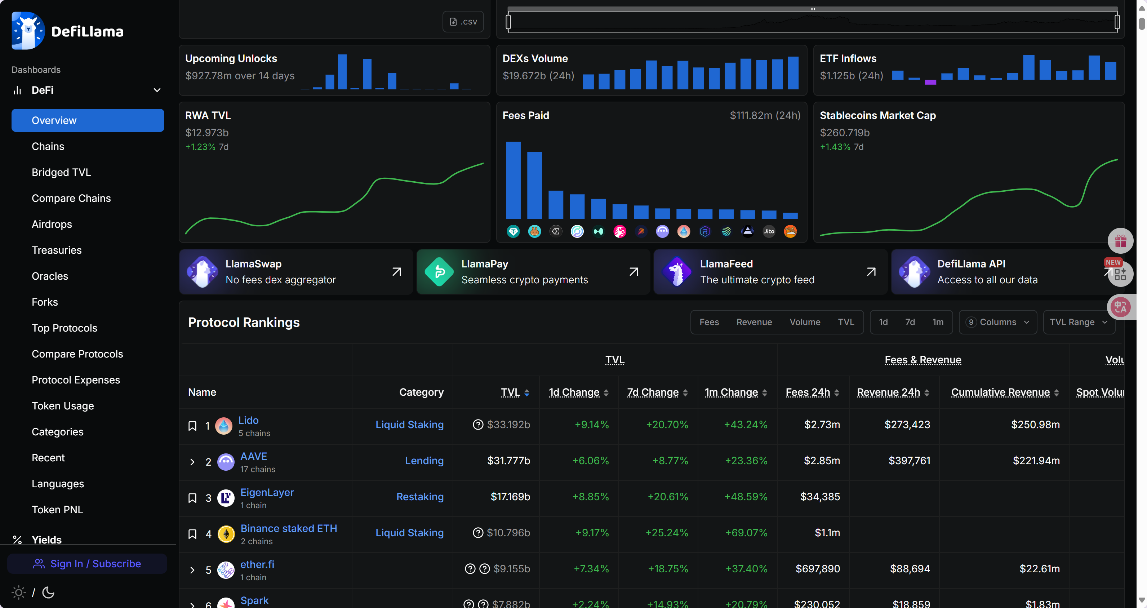The width and height of the screenshot is (1147, 608).
Task: Go to Airdrops page
Action: pyautogui.click(x=52, y=224)
